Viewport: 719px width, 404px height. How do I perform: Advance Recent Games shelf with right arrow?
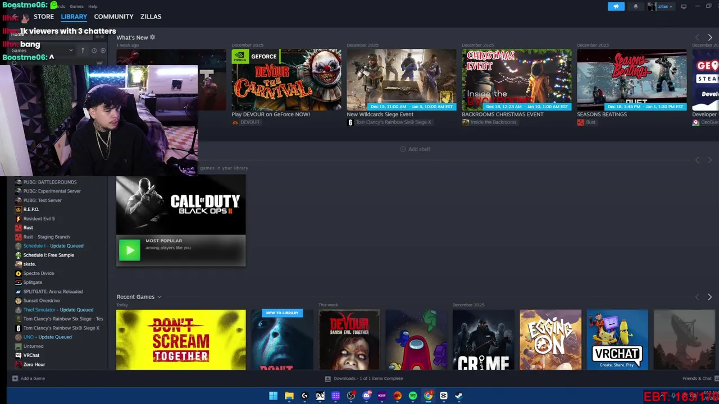click(710, 297)
